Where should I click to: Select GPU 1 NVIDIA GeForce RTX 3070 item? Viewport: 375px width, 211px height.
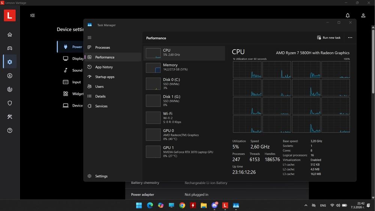(x=184, y=152)
